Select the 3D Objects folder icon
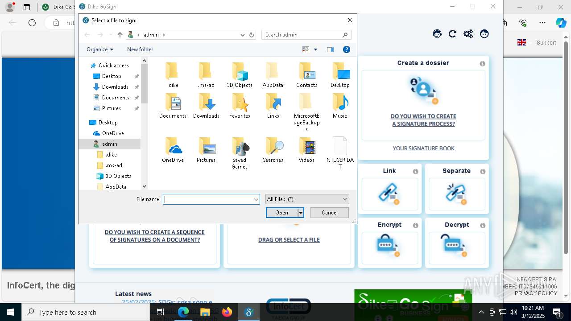This screenshot has width=571, height=321. 240,75
